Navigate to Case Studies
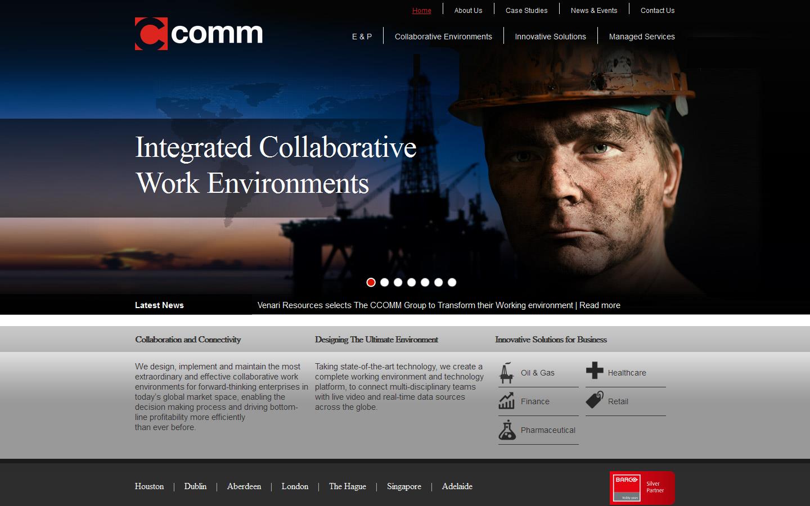This screenshot has height=506, width=810. click(526, 10)
